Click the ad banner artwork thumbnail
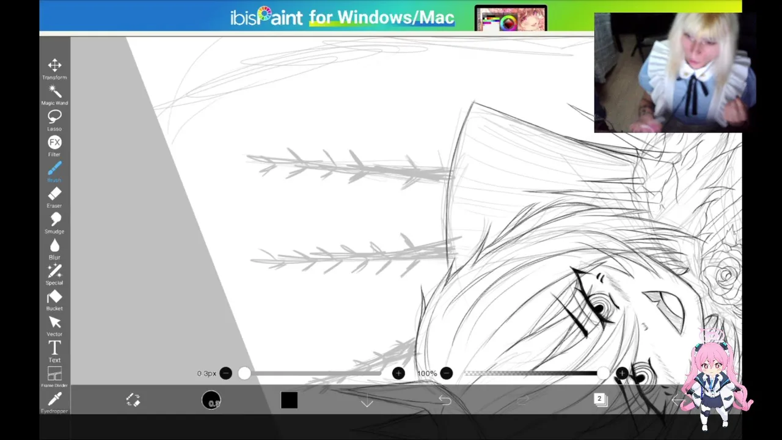 tap(511, 18)
